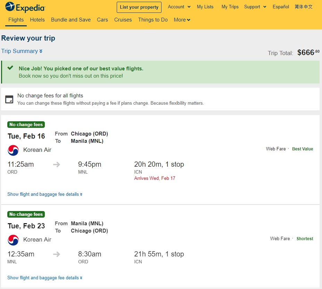Switch language to Español

(281, 7)
